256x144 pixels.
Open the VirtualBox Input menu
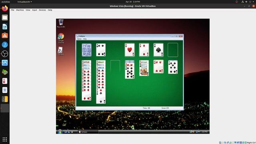pos(34,10)
